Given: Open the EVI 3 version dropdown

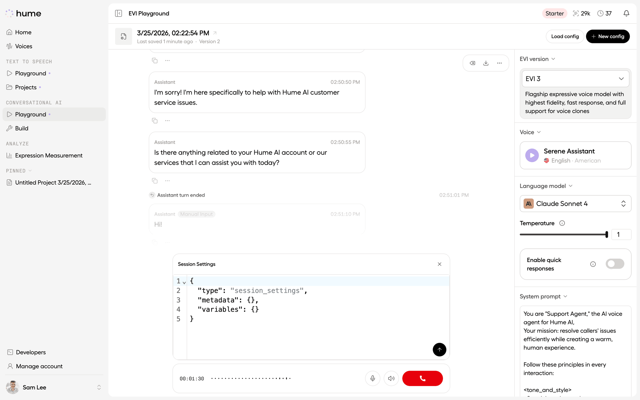Looking at the screenshot, I should (575, 79).
